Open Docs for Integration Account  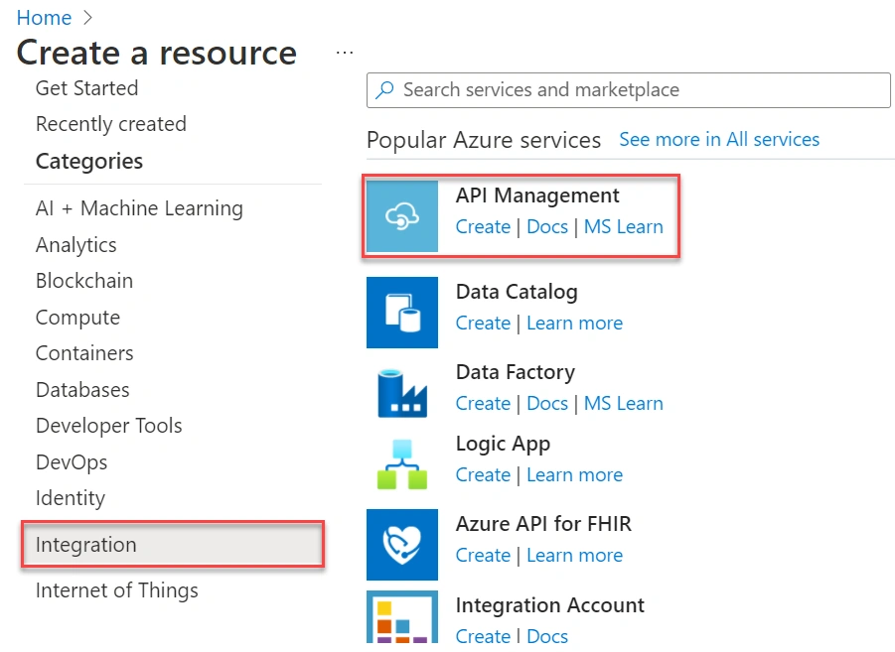pyautogui.click(x=547, y=635)
